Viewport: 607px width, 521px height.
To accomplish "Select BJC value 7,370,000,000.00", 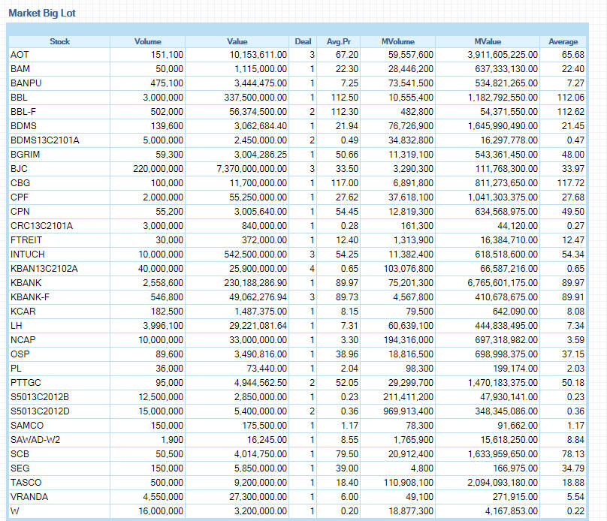I will [252, 169].
